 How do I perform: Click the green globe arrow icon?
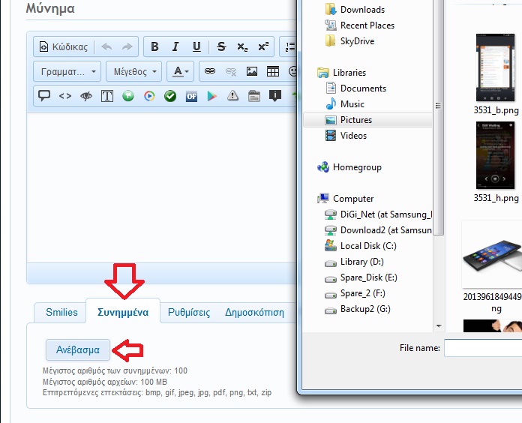[128, 96]
